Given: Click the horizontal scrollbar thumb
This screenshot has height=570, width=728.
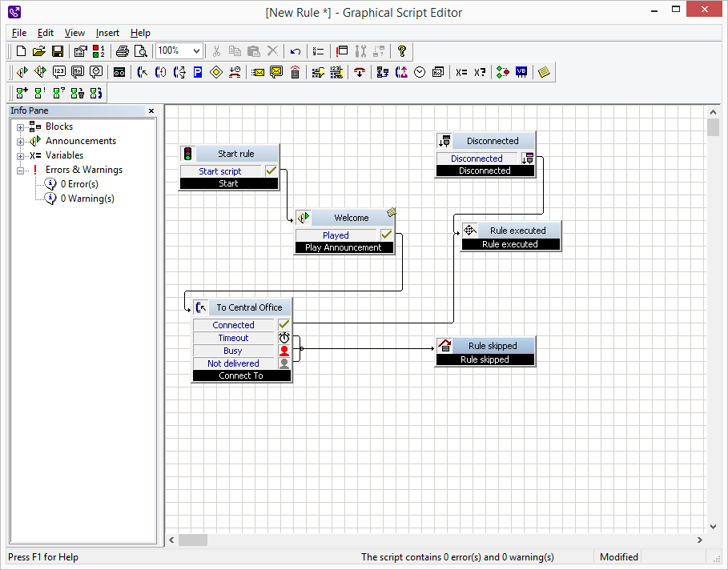Looking at the screenshot, I should pos(192,540).
